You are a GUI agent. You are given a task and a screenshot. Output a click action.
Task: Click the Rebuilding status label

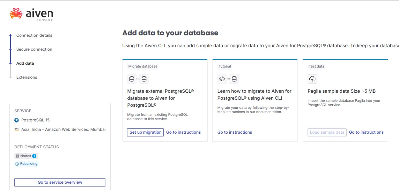[29, 164]
